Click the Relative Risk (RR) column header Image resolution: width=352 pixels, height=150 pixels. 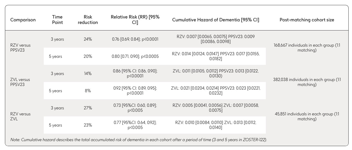click(135, 20)
